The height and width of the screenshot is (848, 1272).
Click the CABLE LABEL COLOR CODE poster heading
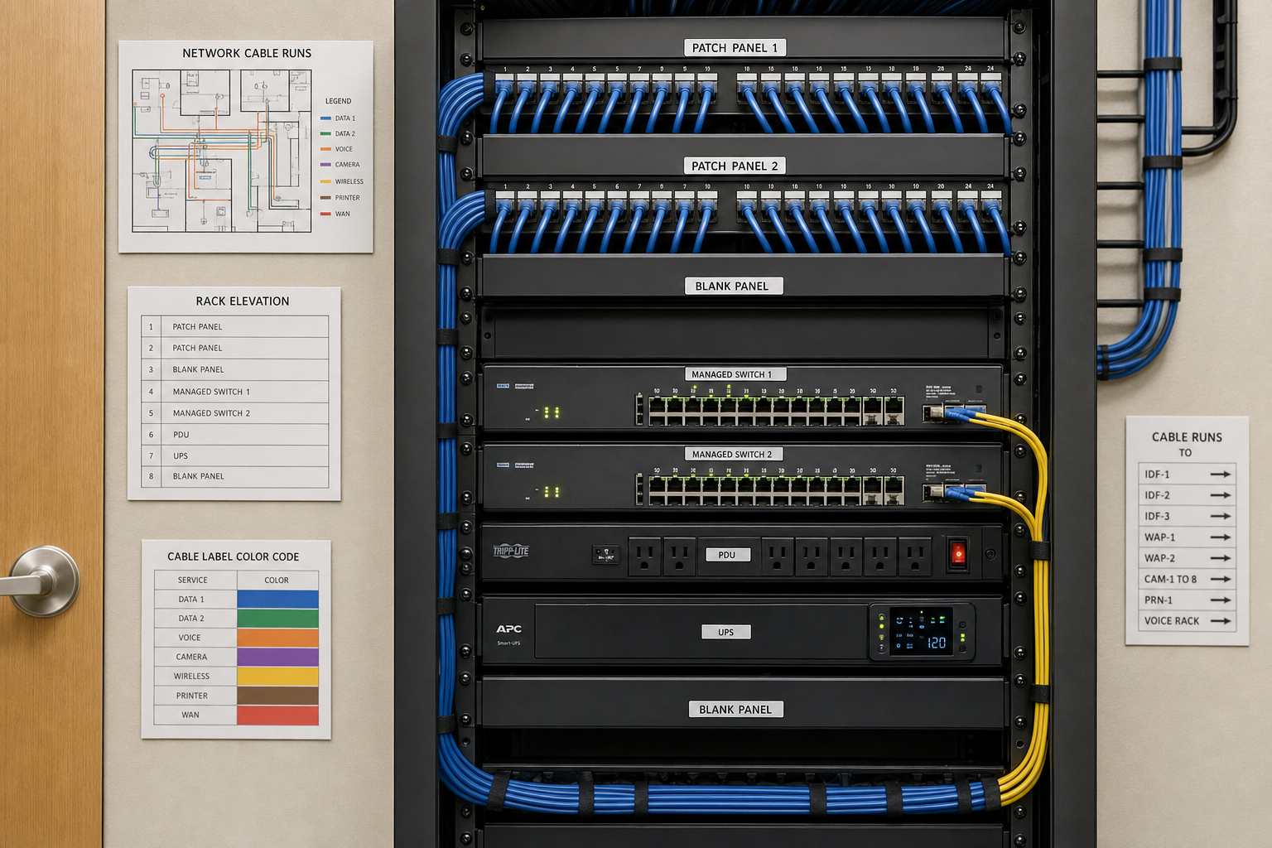pyautogui.click(x=234, y=556)
